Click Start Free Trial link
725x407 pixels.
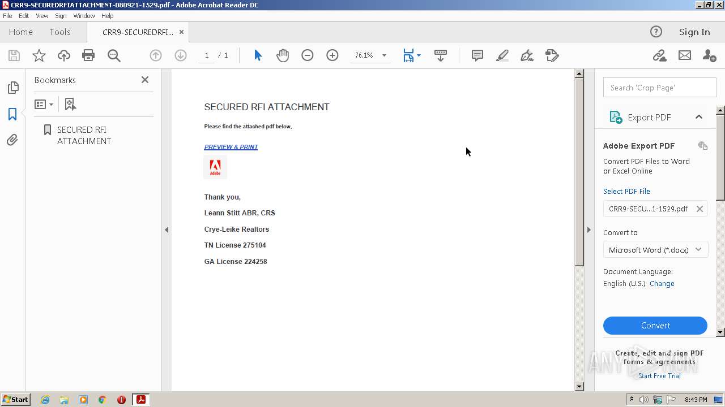click(x=659, y=376)
